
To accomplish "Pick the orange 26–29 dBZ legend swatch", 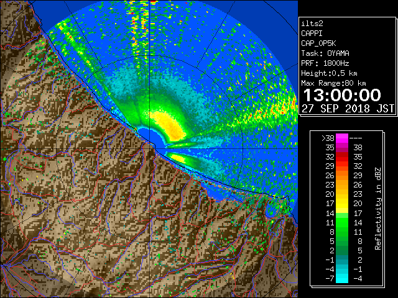I will (342, 175).
